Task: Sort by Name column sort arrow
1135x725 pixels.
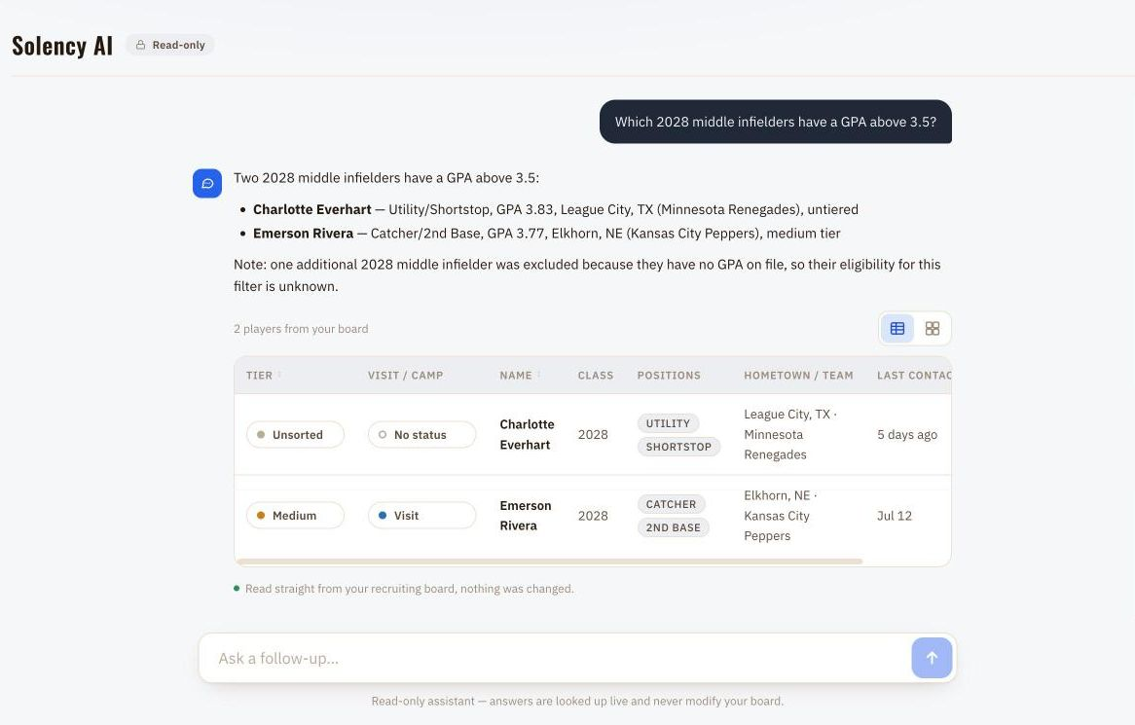Action: tap(538, 375)
